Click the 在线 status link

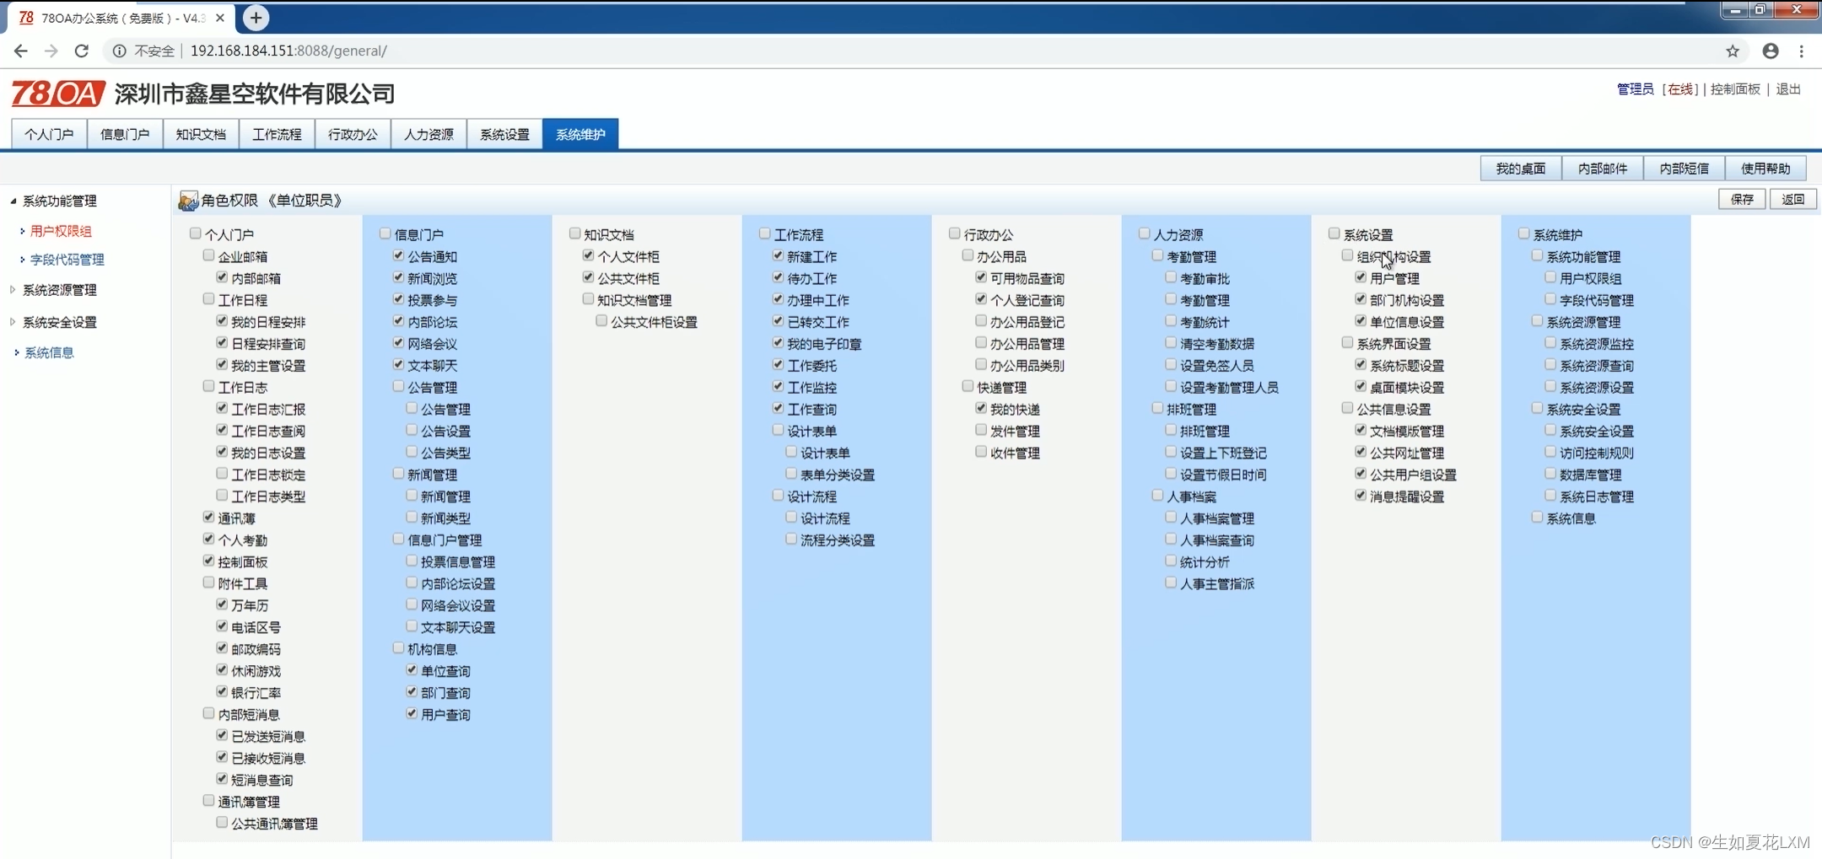[1680, 89]
